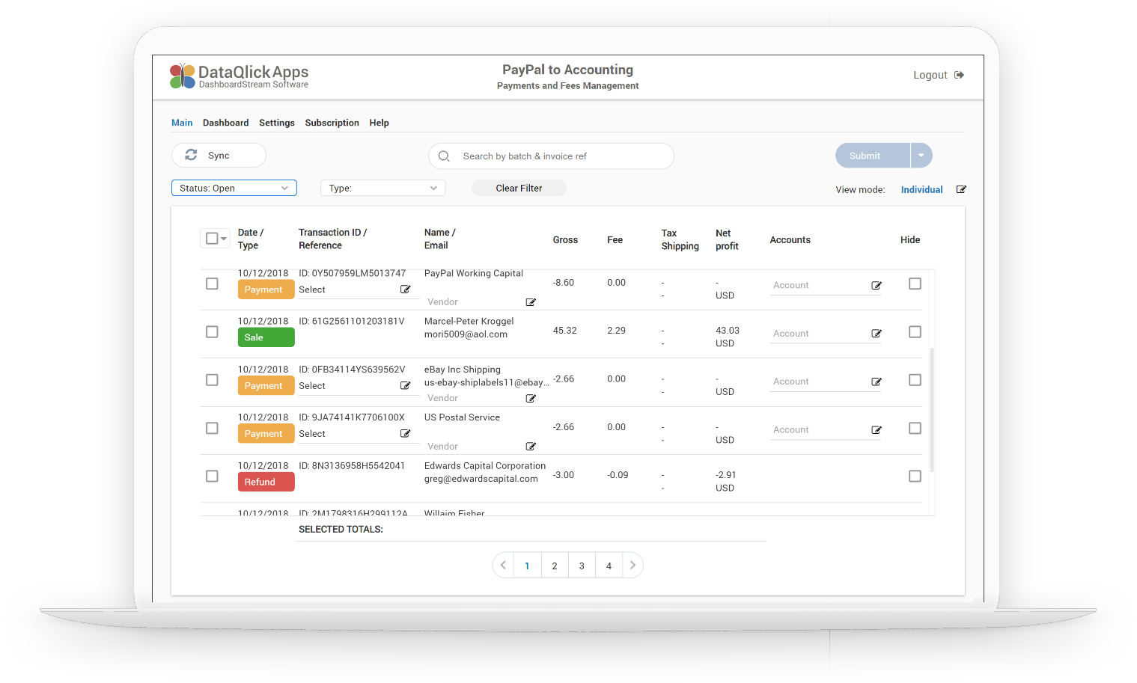1137x683 pixels.
Task: Click the Submit button
Action: coord(872,156)
